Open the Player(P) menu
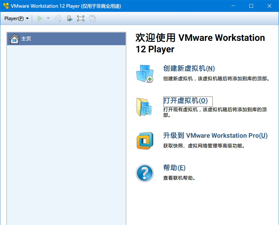The image size is (279, 234). [16, 18]
